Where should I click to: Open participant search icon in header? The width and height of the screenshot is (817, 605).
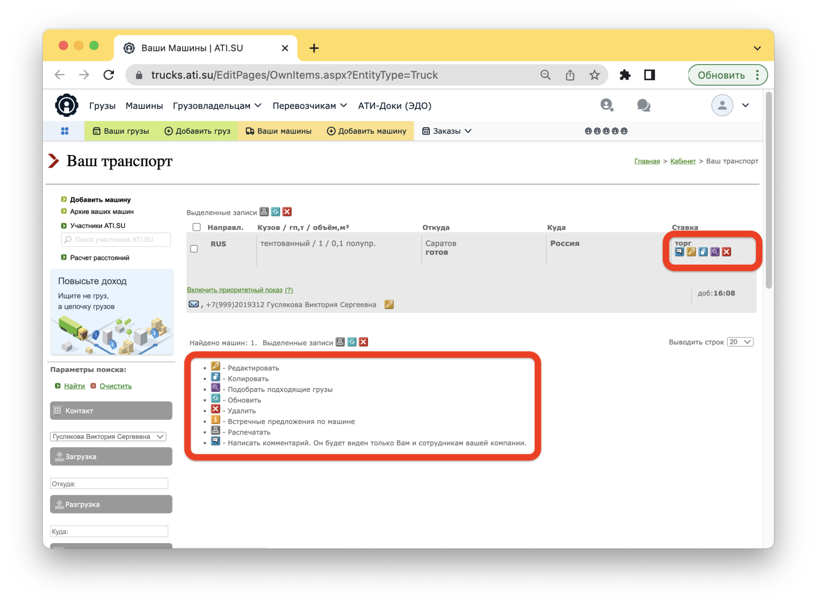[607, 105]
